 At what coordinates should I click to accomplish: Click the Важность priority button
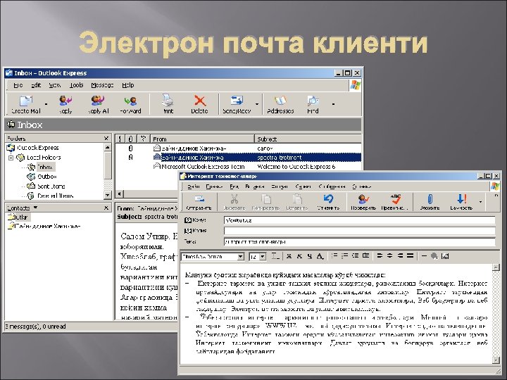(x=461, y=202)
